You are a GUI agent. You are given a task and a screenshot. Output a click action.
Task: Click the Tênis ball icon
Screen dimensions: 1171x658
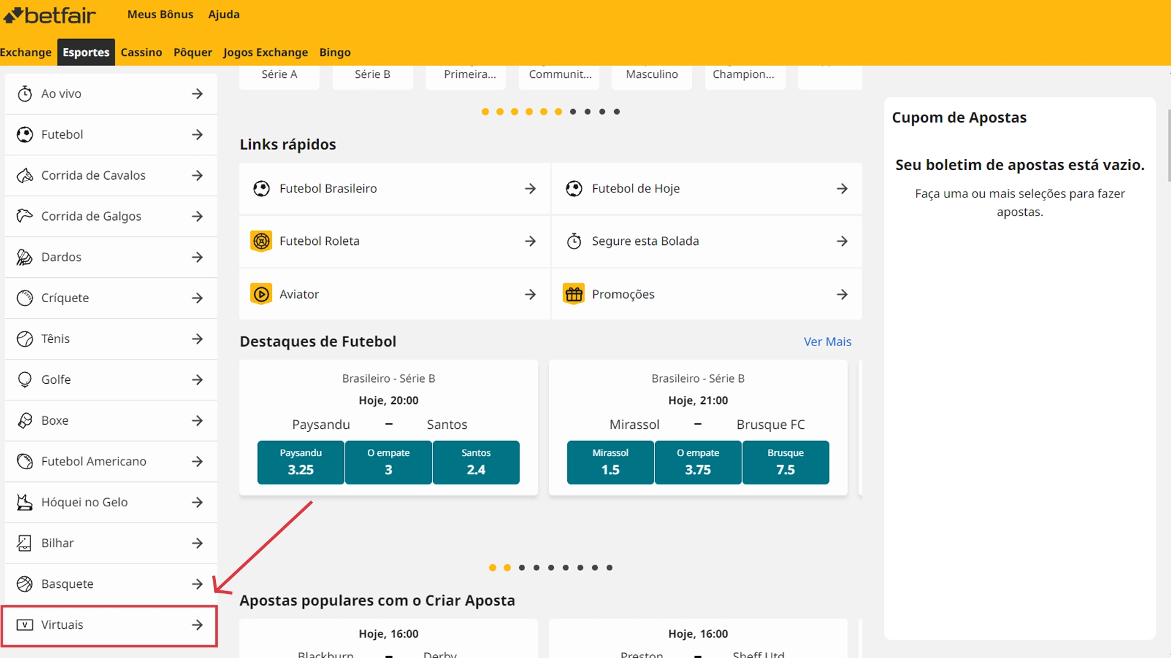[24, 339]
